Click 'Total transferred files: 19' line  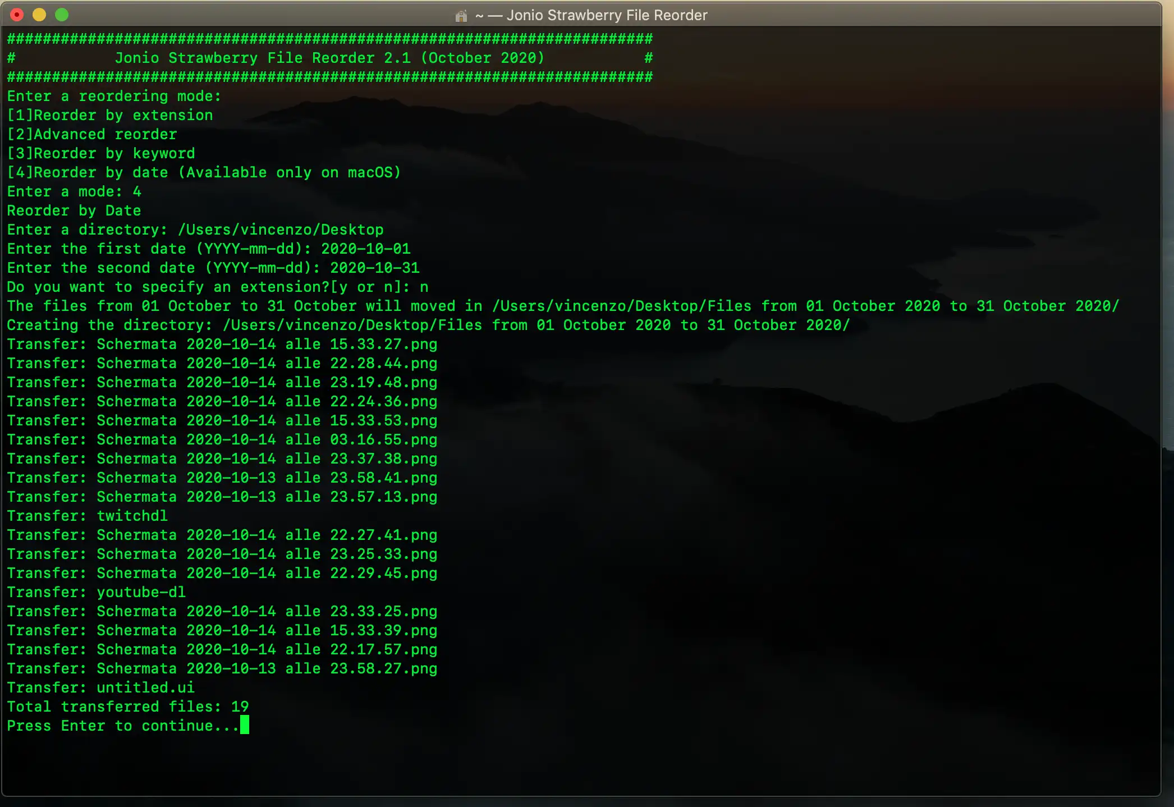click(x=128, y=707)
